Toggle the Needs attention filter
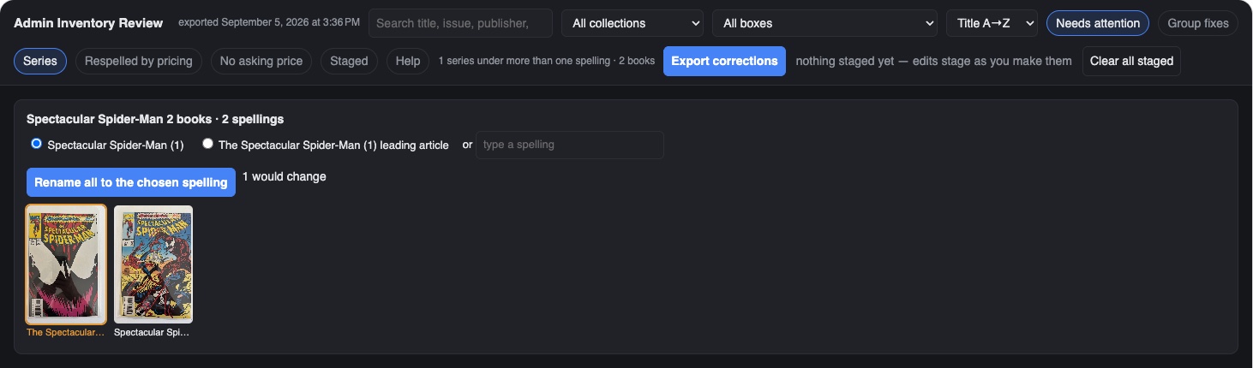This screenshot has height=368, width=1253. tap(1098, 23)
